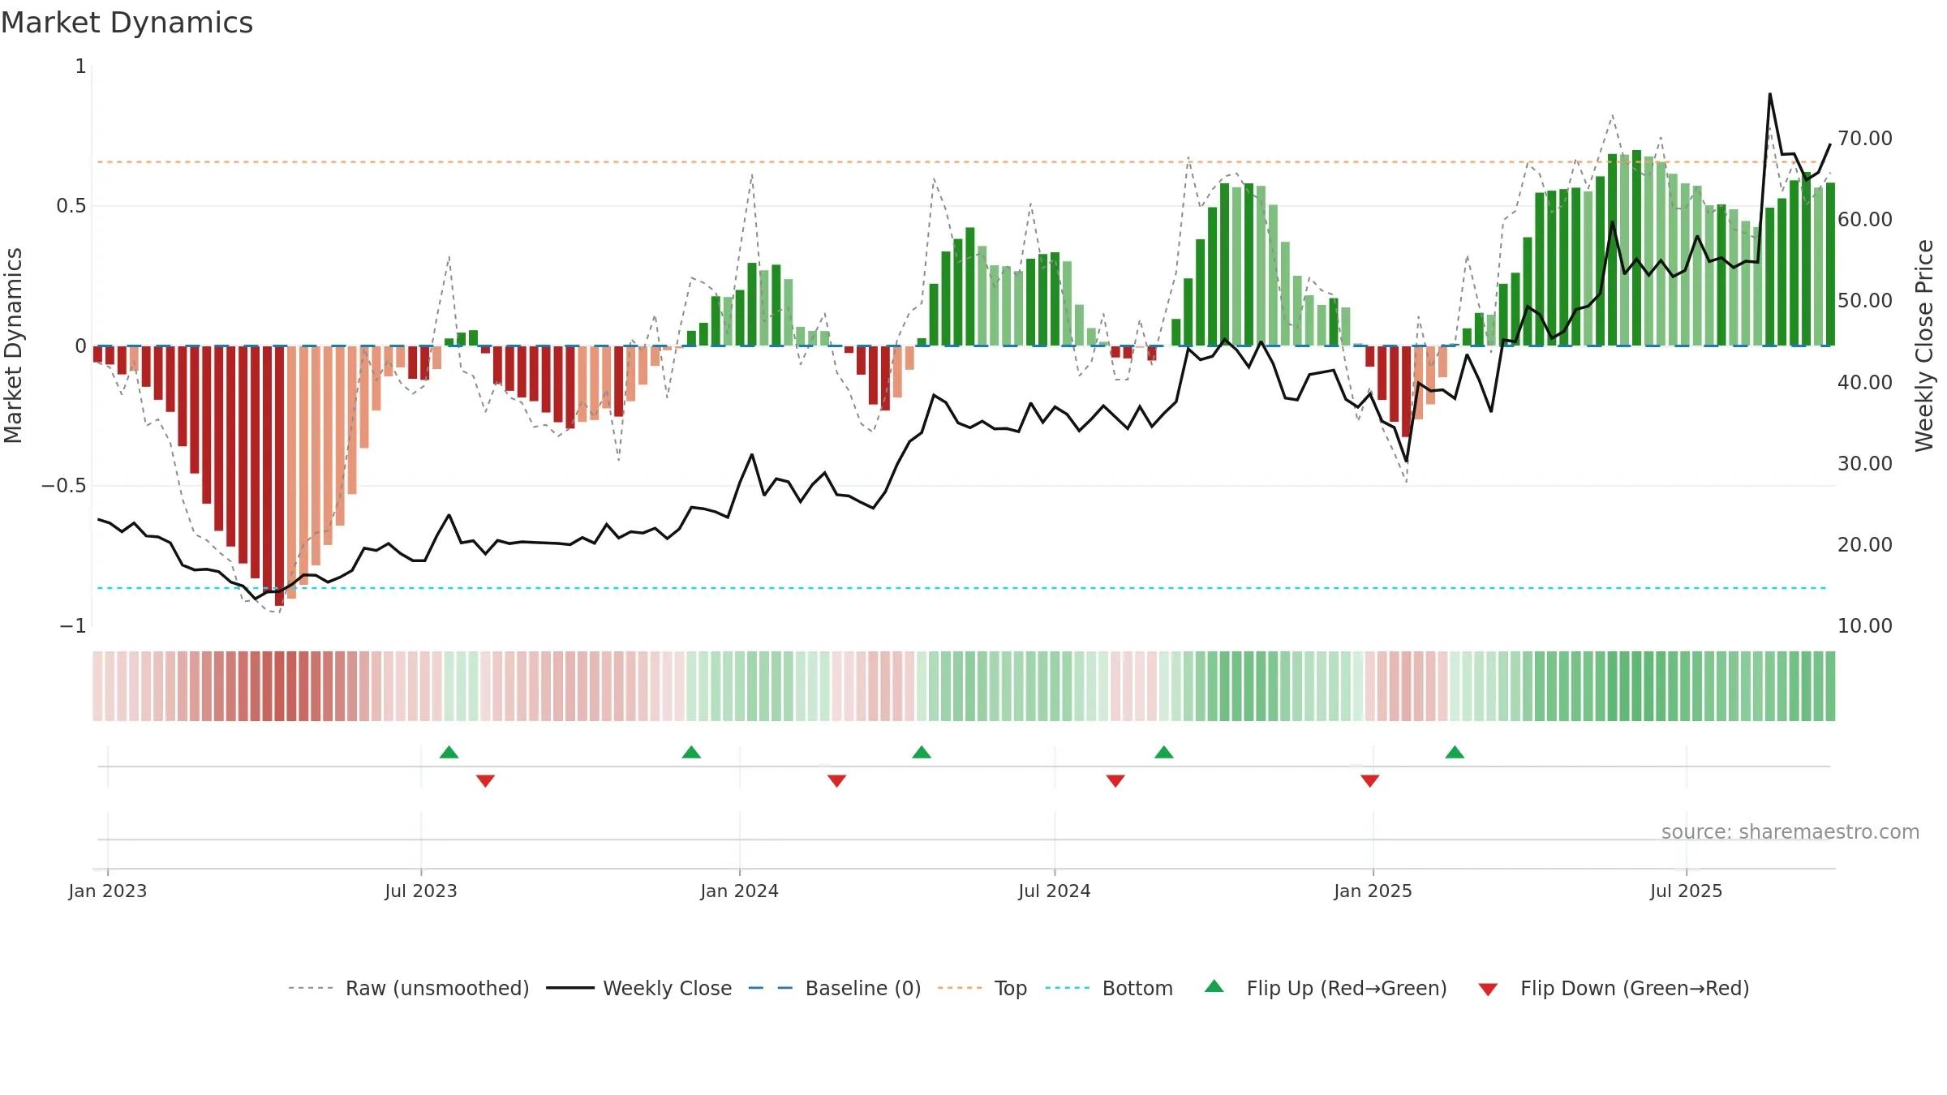This screenshot has width=1947, height=1095.
Task: Toggle the Baseline (0) legend entry
Action: [834, 988]
